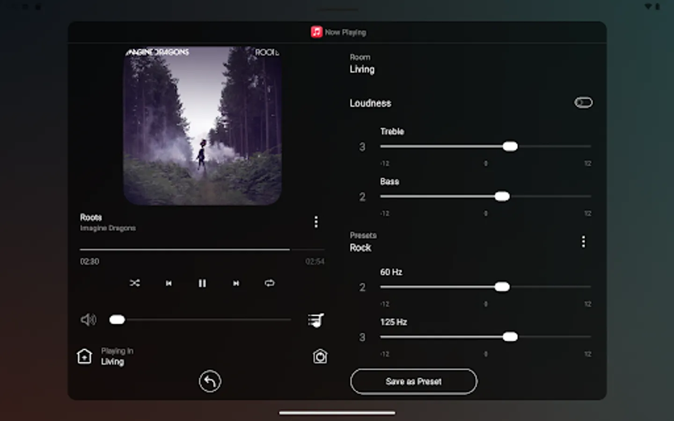Image resolution: width=674 pixels, height=421 pixels.
Task: Adjust the Bass slider handle
Action: [502, 196]
